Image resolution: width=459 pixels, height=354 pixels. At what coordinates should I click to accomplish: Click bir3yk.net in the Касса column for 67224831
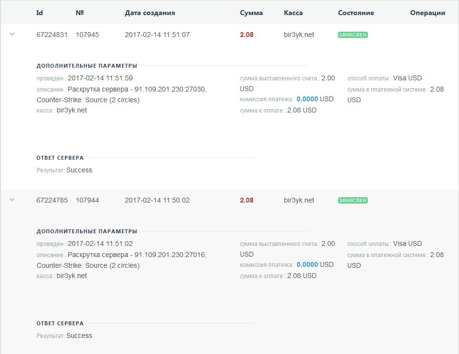click(x=299, y=35)
